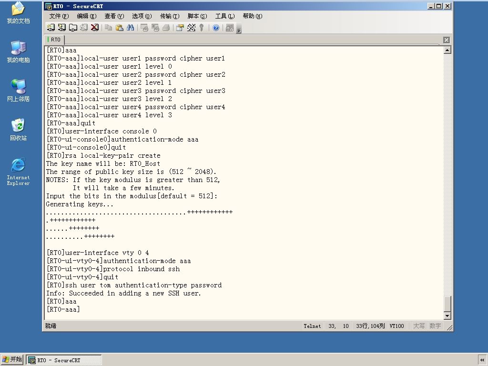Close the RT0 tab with the X button
The image size is (488, 366).
446,40
